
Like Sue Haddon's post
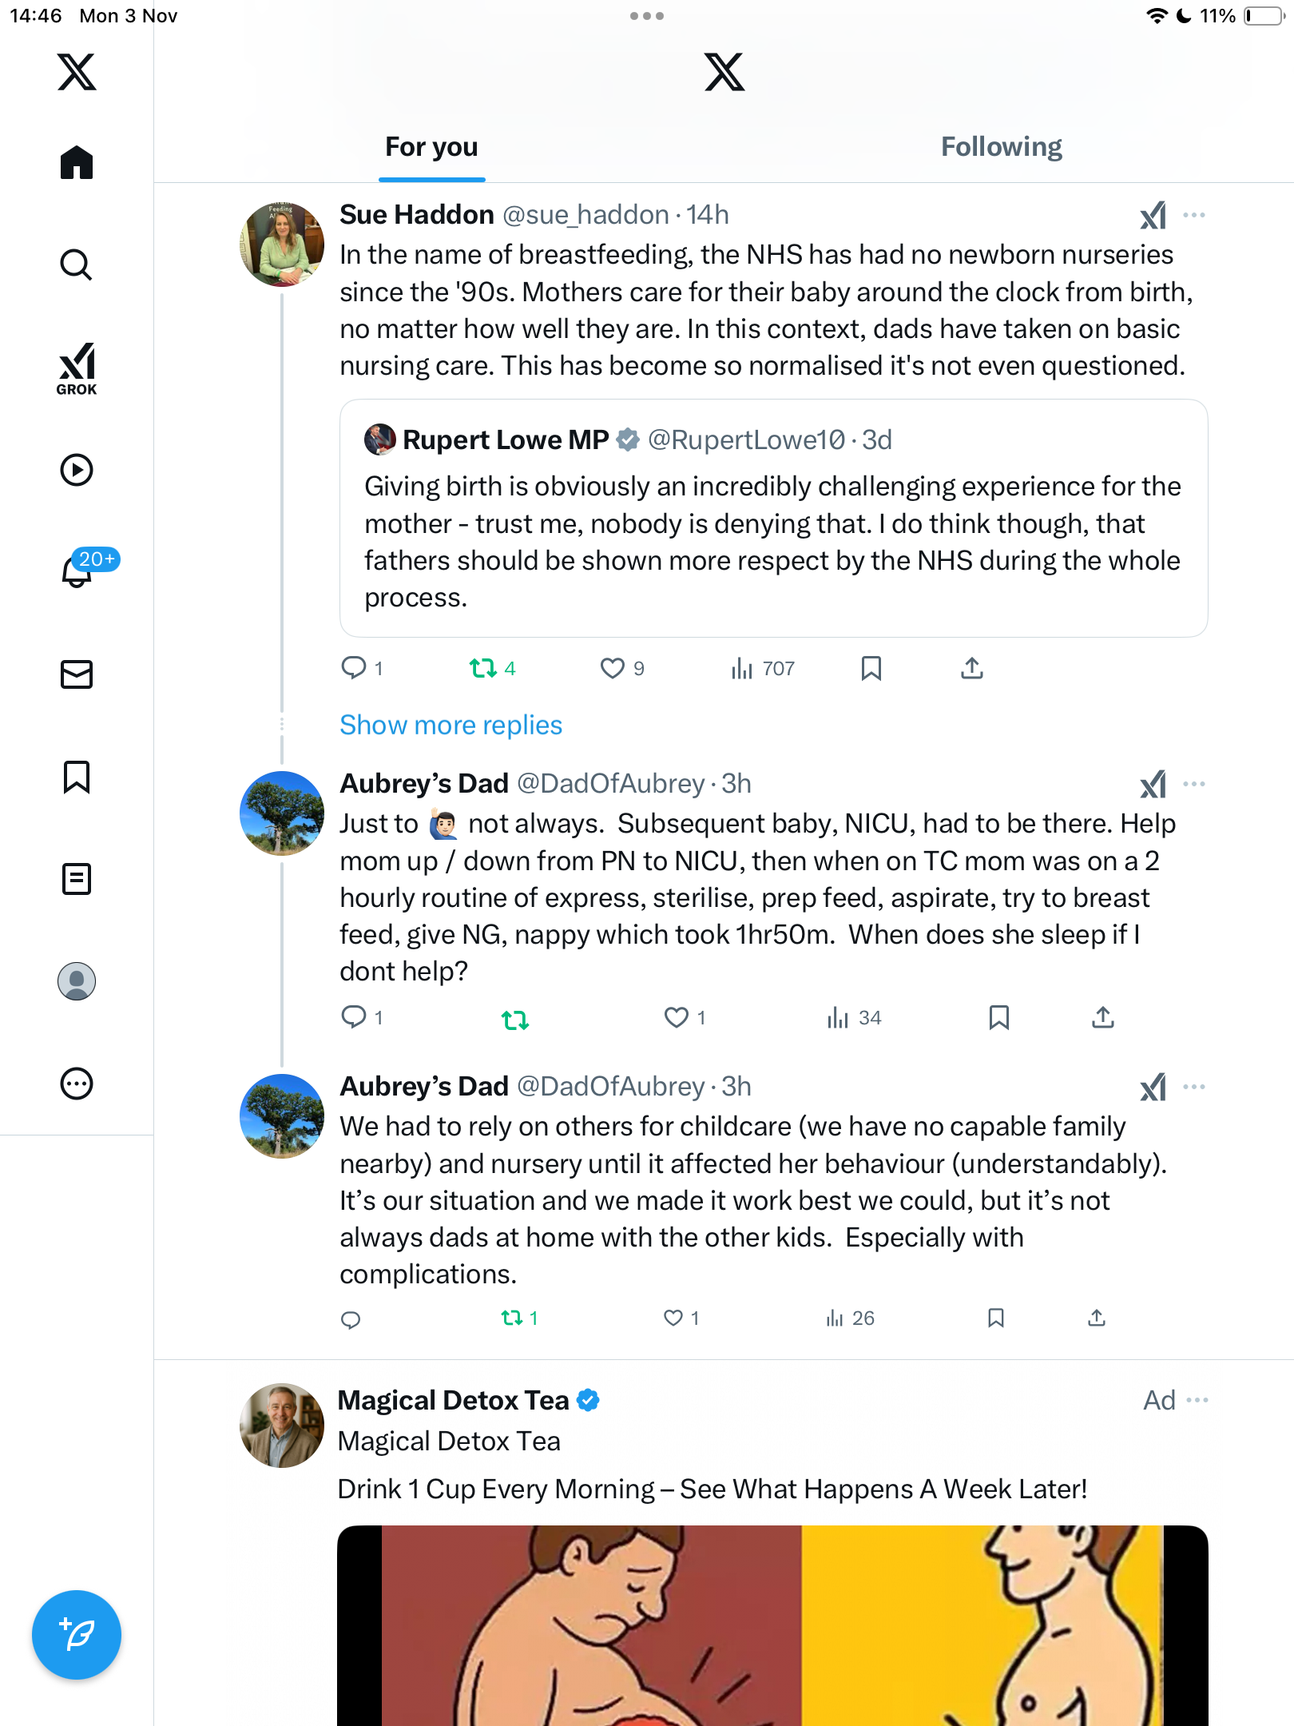[613, 668]
